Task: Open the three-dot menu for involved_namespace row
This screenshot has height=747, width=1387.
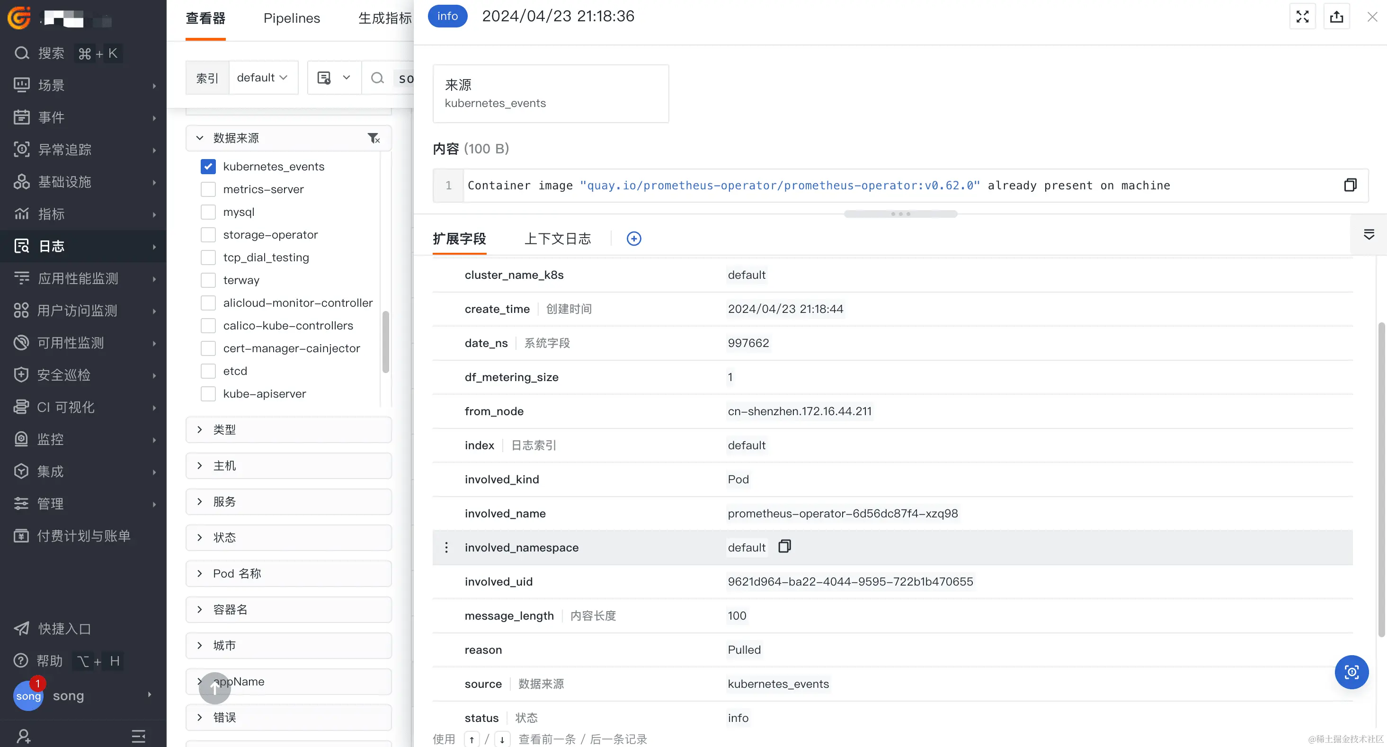Action: point(446,547)
